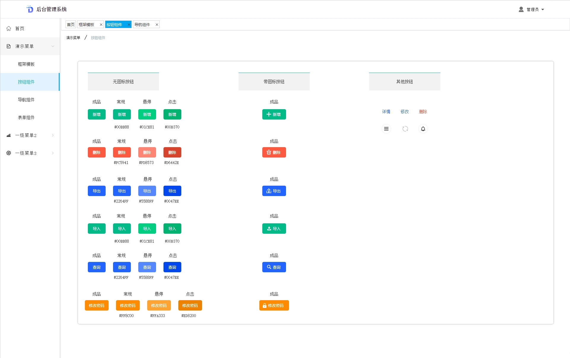Viewport: 570px width, 358px height.
Task: Click the 无图标按钮 section header
Action: click(123, 82)
